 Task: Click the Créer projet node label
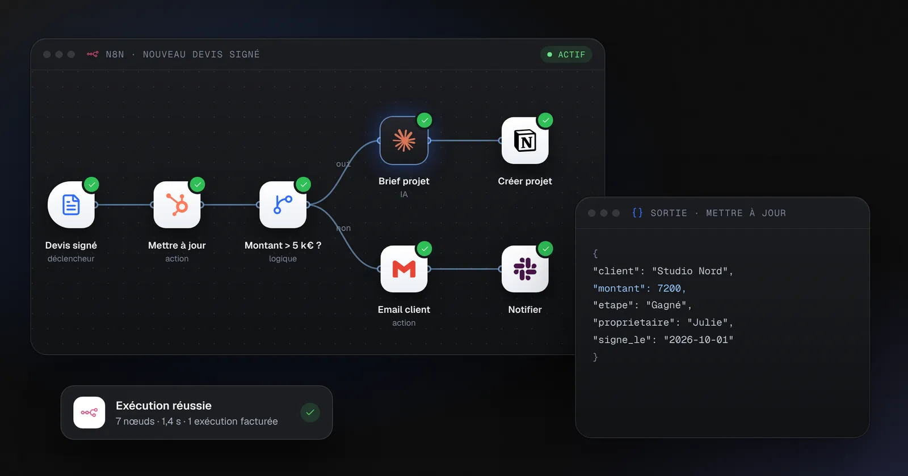click(x=525, y=181)
